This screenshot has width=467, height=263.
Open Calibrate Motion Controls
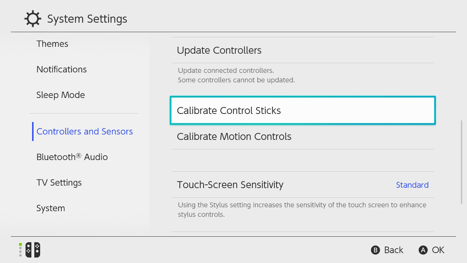pyautogui.click(x=302, y=137)
